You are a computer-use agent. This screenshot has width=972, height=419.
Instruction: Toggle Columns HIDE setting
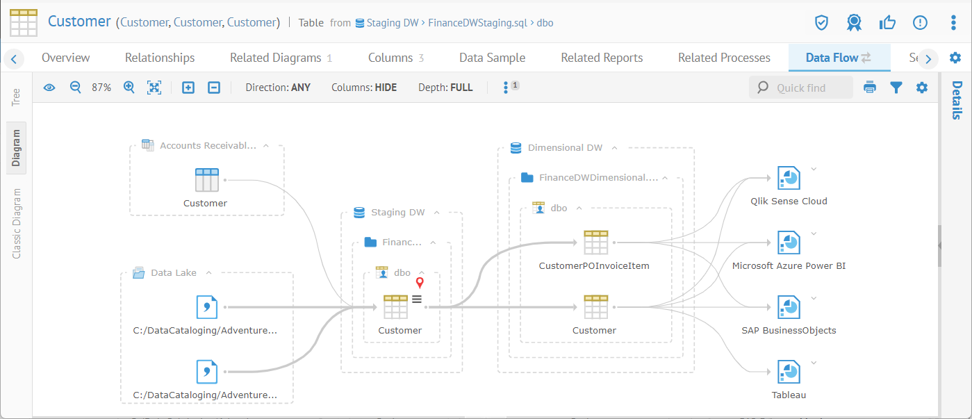(364, 88)
